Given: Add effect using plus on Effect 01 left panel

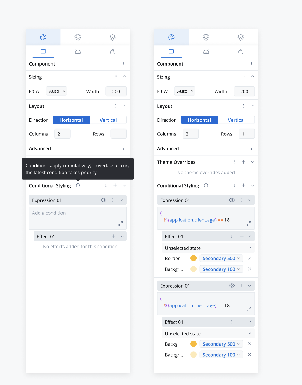Looking at the screenshot, I should pyautogui.click(x=114, y=236).
